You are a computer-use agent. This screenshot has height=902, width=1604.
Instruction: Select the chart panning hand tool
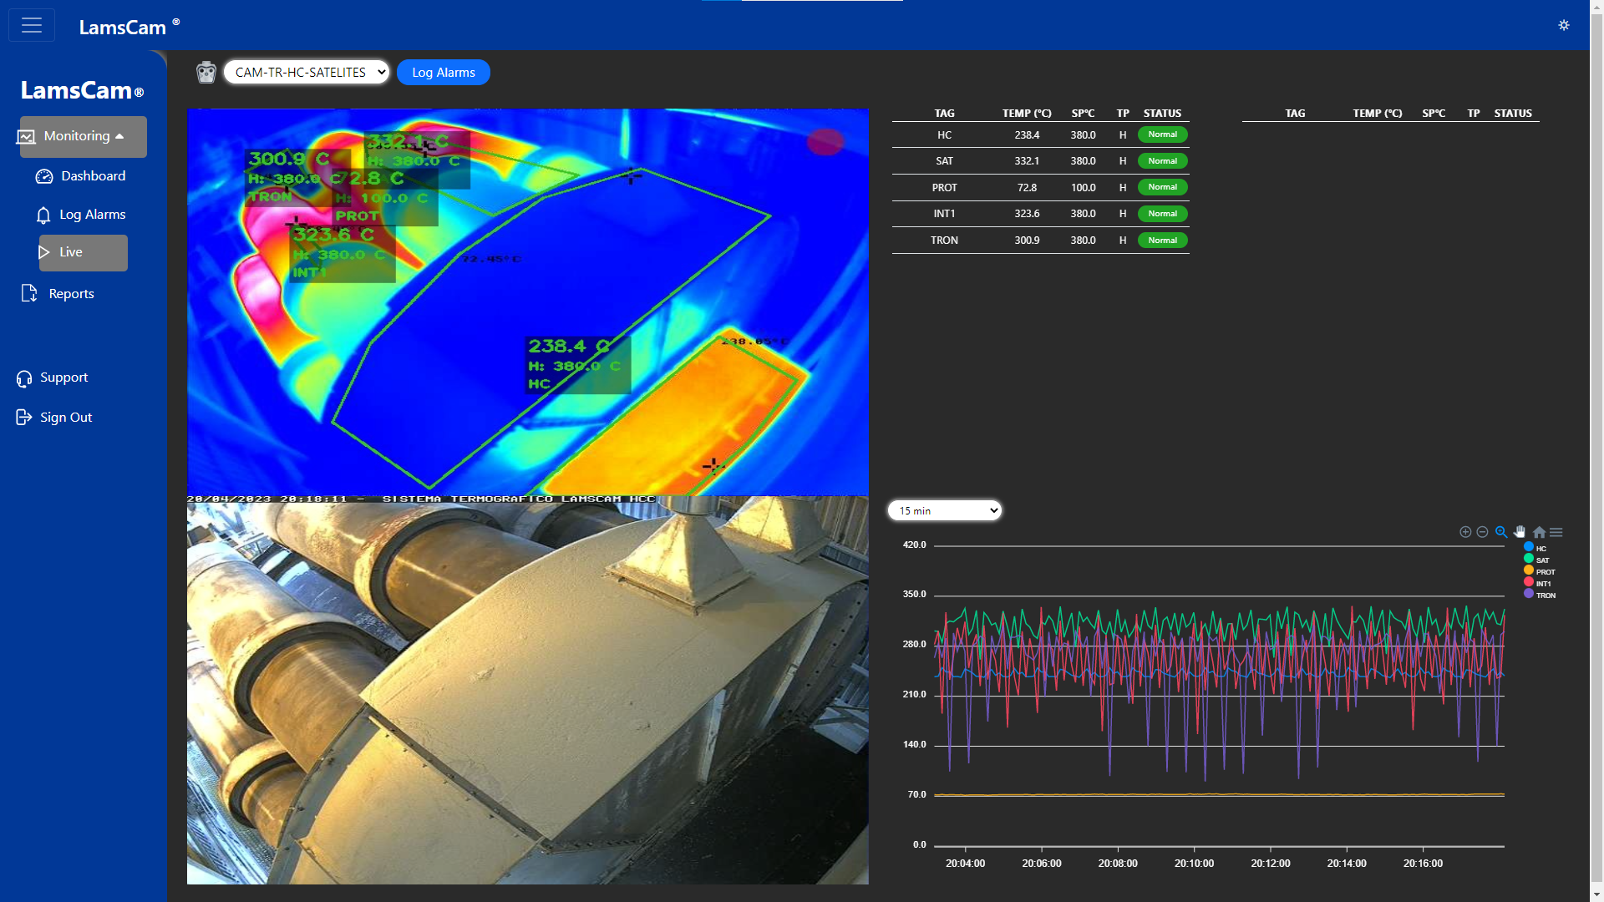coord(1520,532)
